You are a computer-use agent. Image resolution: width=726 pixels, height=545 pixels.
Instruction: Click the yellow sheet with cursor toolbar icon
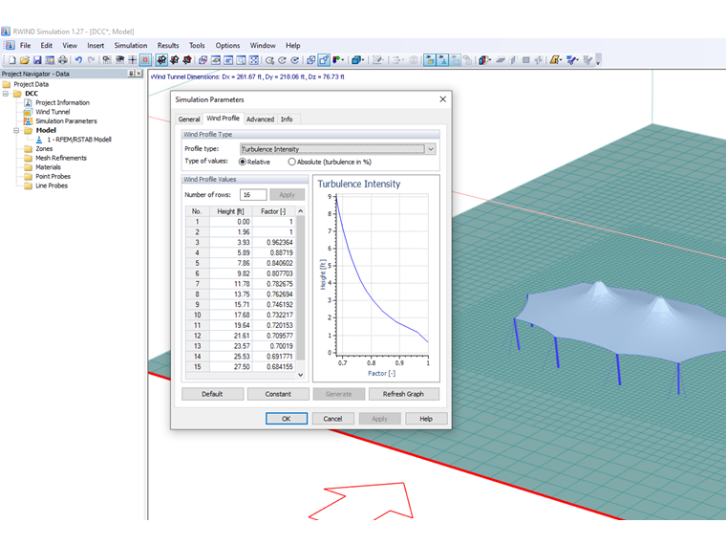click(554, 60)
